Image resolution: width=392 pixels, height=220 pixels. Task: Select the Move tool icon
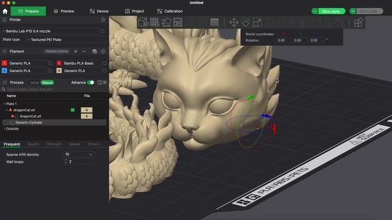click(x=234, y=23)
